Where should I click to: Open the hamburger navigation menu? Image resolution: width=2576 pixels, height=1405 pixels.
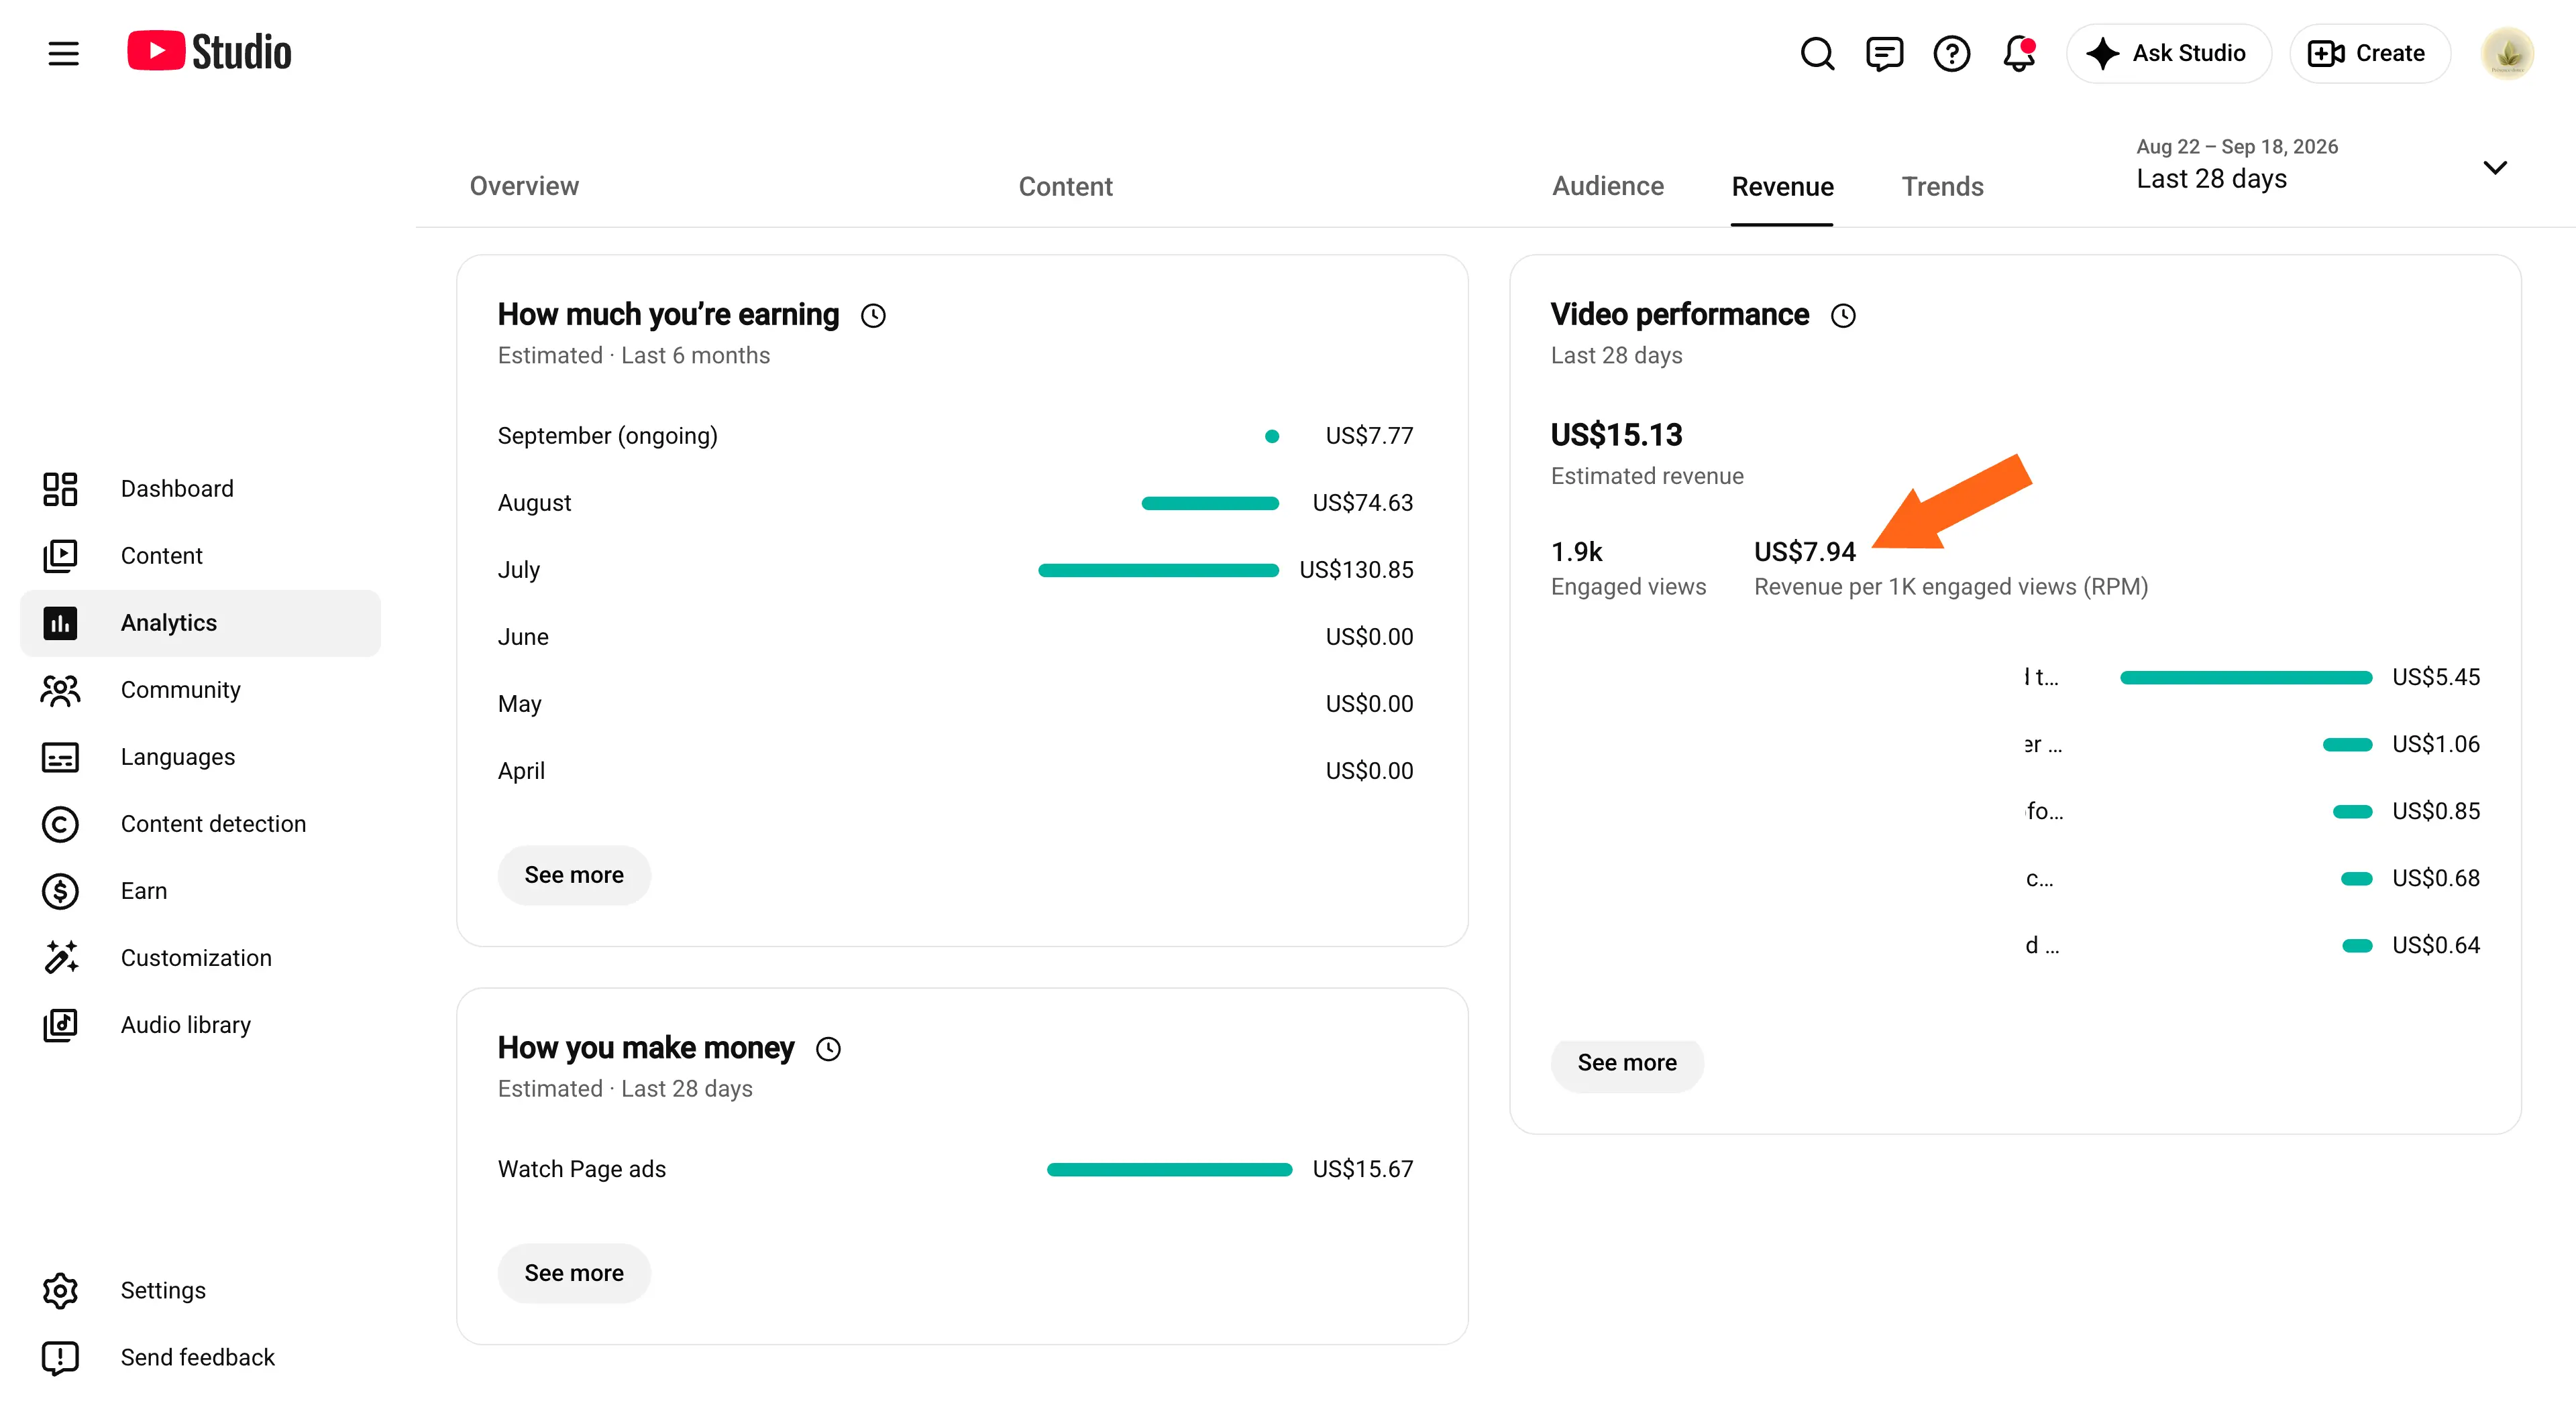[x=63, y=53]
